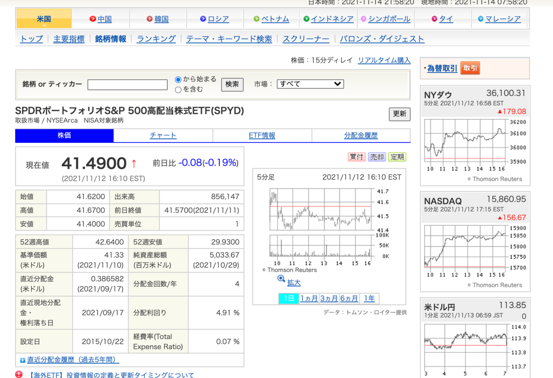Click the 米ドル円 rate 113.85

click(x=512, y=305)
